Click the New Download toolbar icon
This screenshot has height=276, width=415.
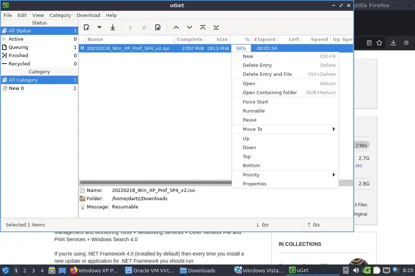86,27
